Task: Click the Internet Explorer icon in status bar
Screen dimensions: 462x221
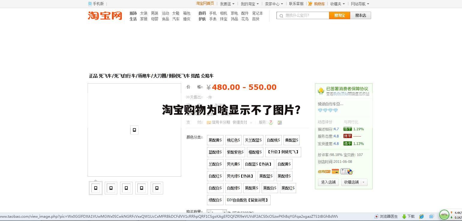Action: 421,216
